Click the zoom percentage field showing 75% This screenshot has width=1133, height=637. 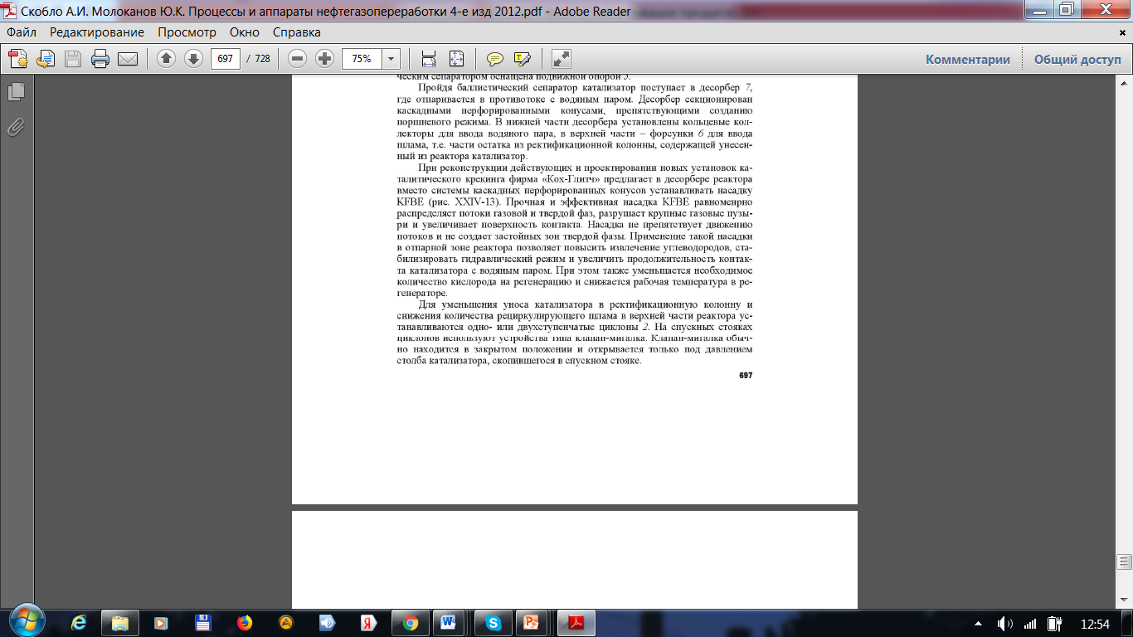[x=362, y=59]
